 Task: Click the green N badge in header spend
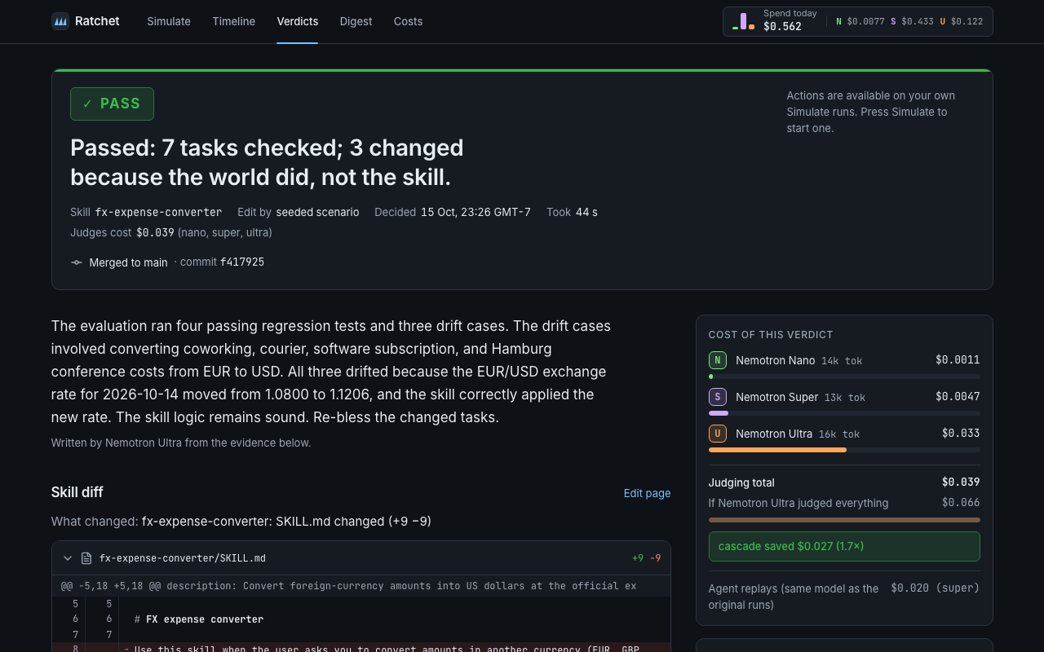(838, 21)
